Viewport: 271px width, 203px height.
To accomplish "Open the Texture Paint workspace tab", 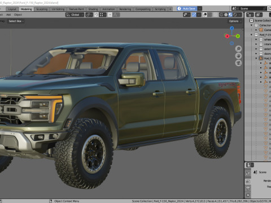I will [76, 9].
